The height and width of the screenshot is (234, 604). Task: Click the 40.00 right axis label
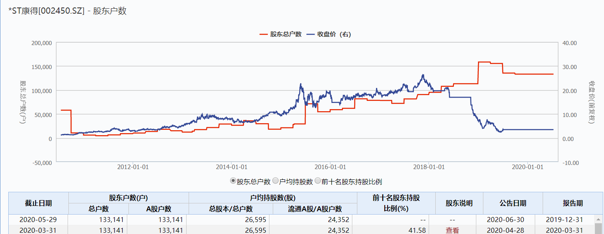click(x=570, y=43)
